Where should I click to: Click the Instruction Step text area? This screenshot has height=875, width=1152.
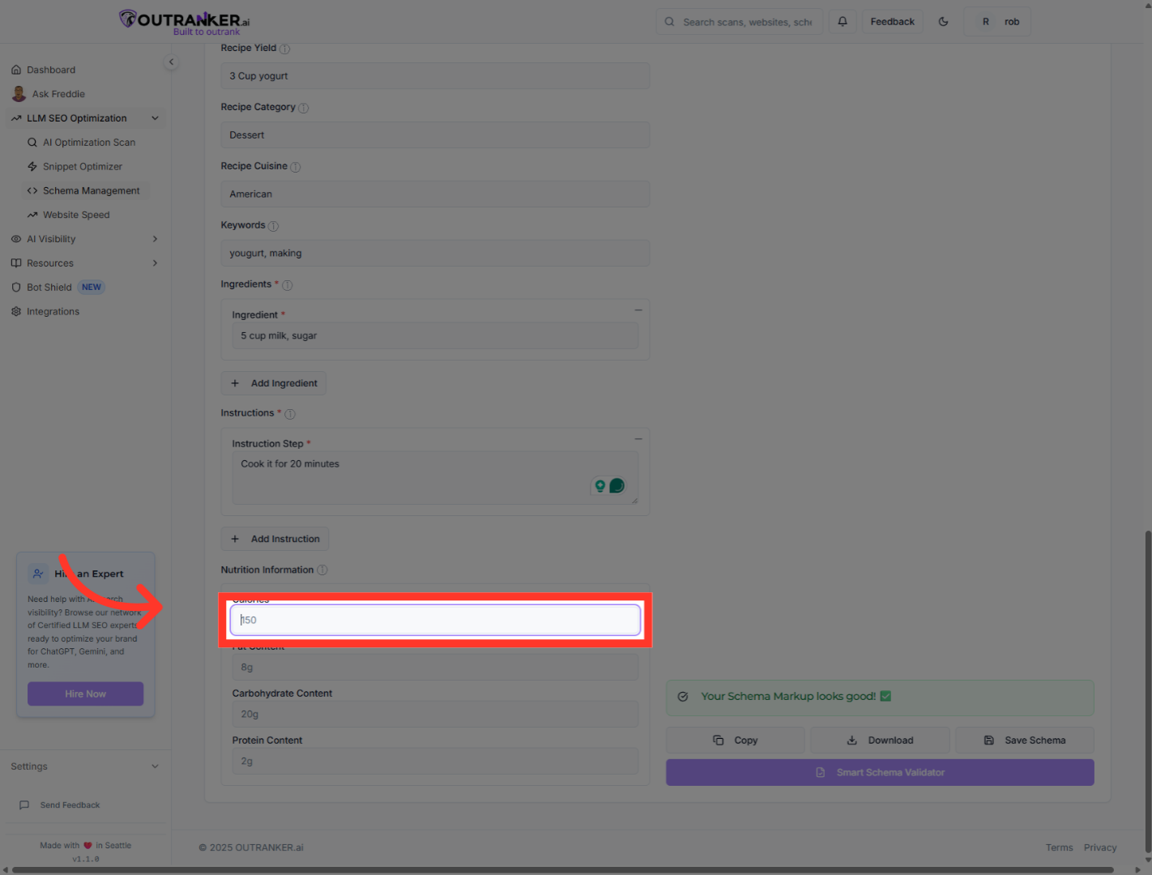(x=435, y=478)
